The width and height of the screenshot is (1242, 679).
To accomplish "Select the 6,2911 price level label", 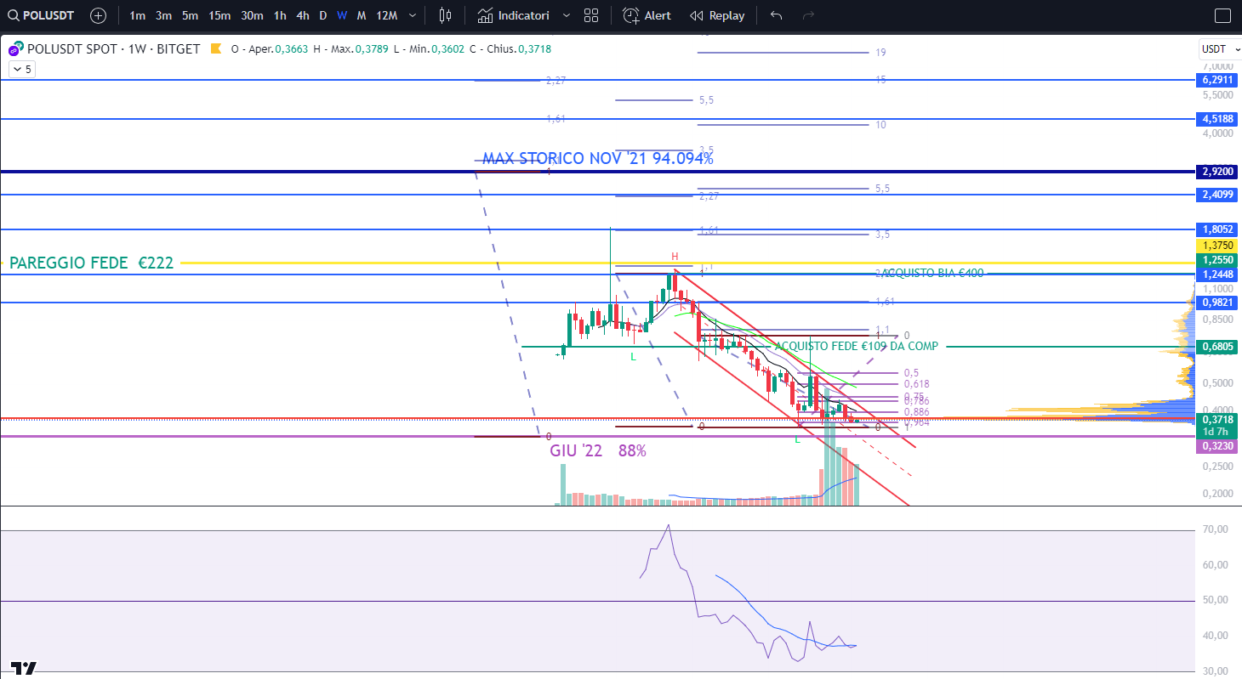I will coord(1217,80).
